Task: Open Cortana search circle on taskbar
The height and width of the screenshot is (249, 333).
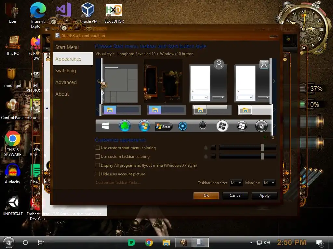Action: [x=25, y=243]
